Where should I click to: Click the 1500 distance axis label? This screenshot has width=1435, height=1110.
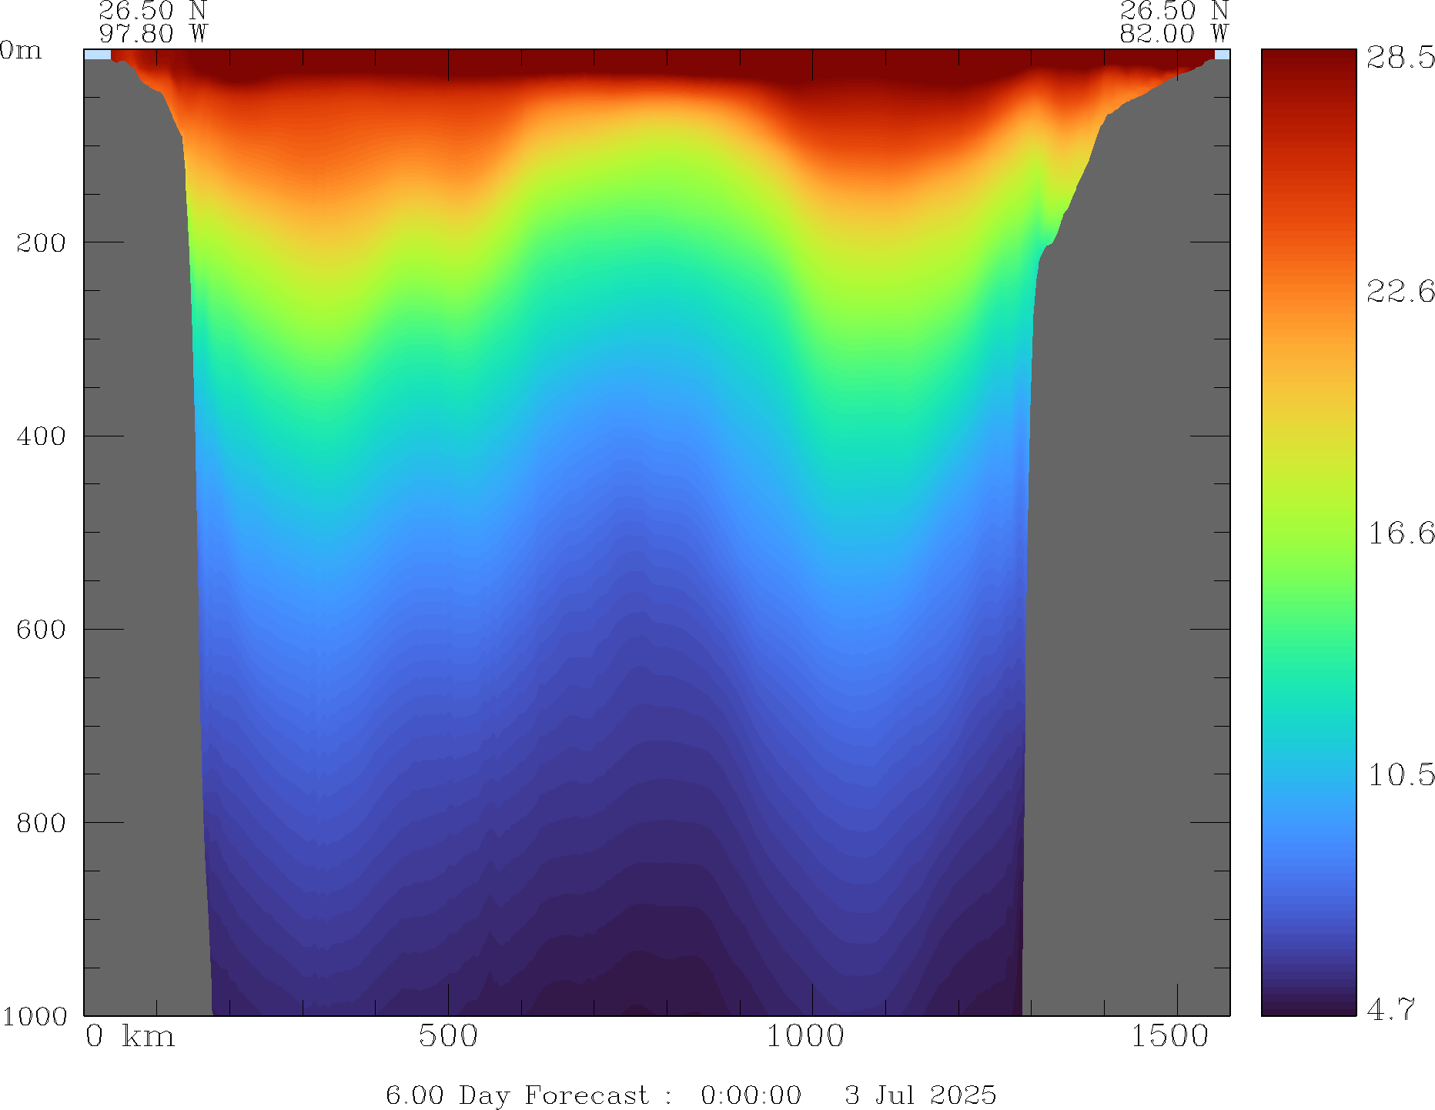click(x=1169, y=1037)
